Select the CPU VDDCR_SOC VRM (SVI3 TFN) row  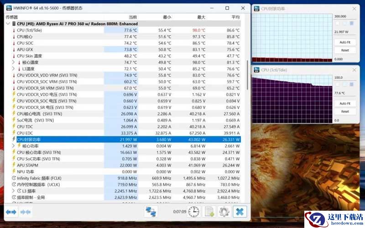click(x=126, y=82)
